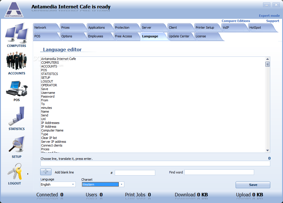Select the 'IP Addresses' line in the list
283x203 pixels.
50,123
